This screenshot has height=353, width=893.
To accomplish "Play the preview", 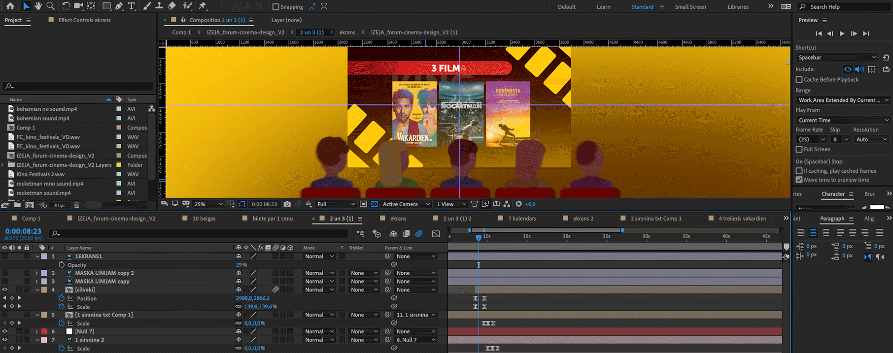I will point(842,33).
